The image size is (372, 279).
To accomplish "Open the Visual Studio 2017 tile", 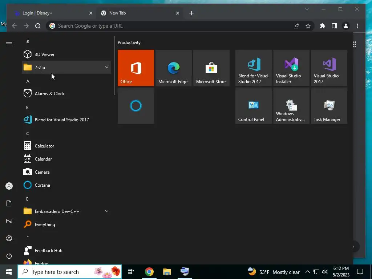I will point(329,68).
